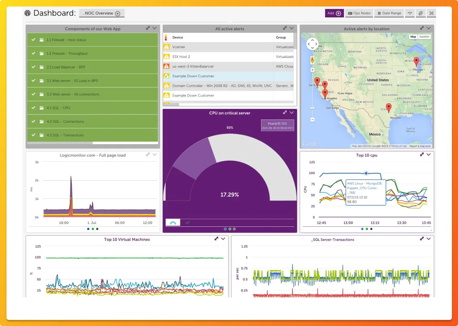This screenshot has height=326, width=458.
Task: Select the gauge view icon under CPU widget
Action: [x=173, y=223]
